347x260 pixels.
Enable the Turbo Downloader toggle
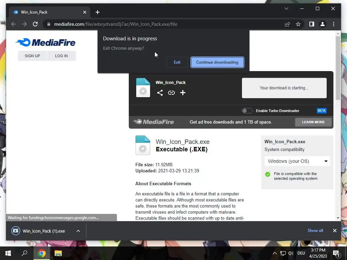tap(247, 111)
